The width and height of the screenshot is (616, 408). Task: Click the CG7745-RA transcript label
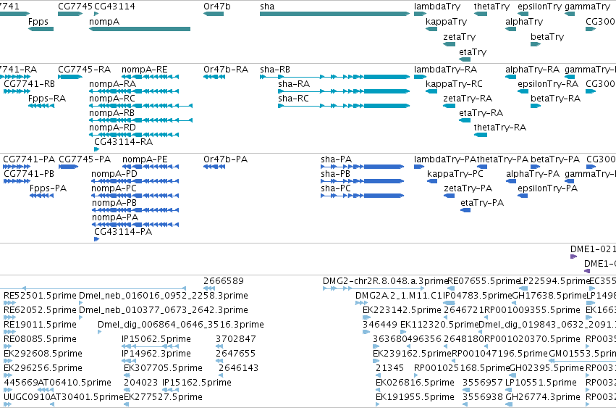(x=85, y=70)
